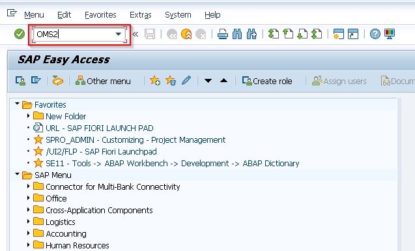This screenshot has width=415, height=251.
Task: Click the Create role button
Action: coord(267,81)
